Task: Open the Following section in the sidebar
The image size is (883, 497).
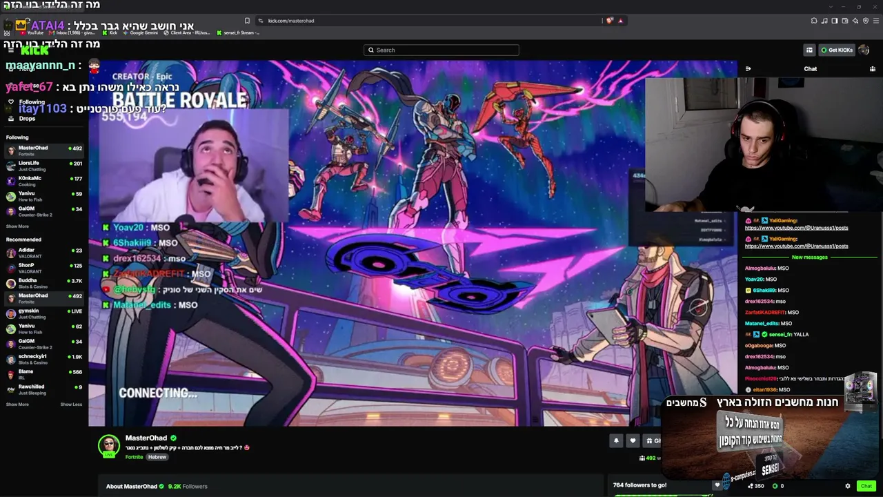Action: (x=32, y=102)
